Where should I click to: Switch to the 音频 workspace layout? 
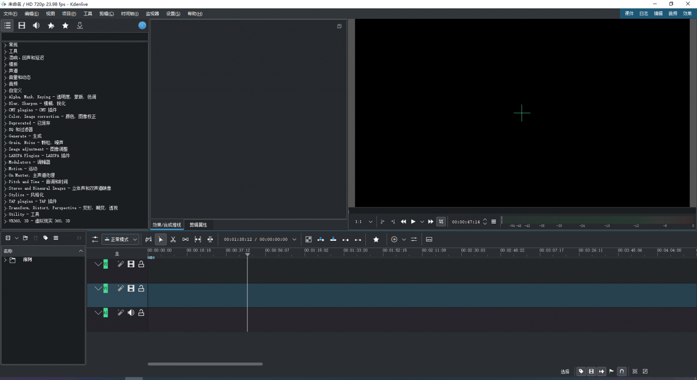click(673, 14)
